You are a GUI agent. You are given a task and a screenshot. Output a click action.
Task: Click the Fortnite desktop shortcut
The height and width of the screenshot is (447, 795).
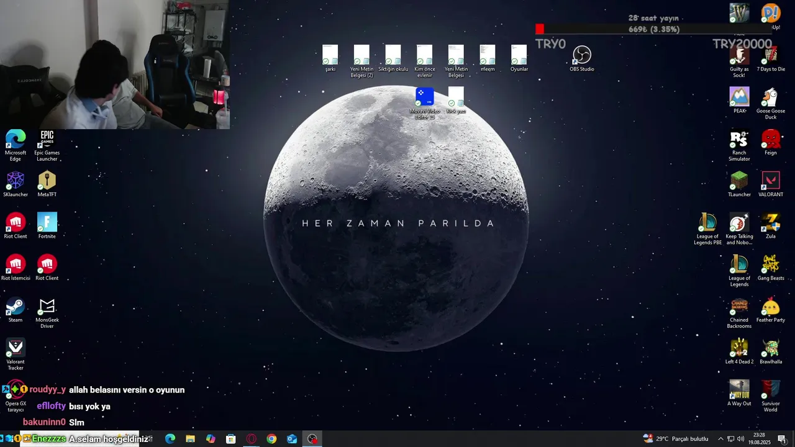tap(47, 226)
